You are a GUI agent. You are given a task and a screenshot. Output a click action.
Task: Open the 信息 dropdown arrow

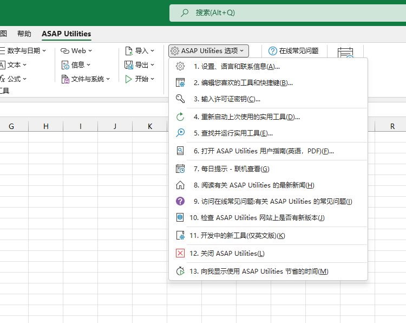89,65
